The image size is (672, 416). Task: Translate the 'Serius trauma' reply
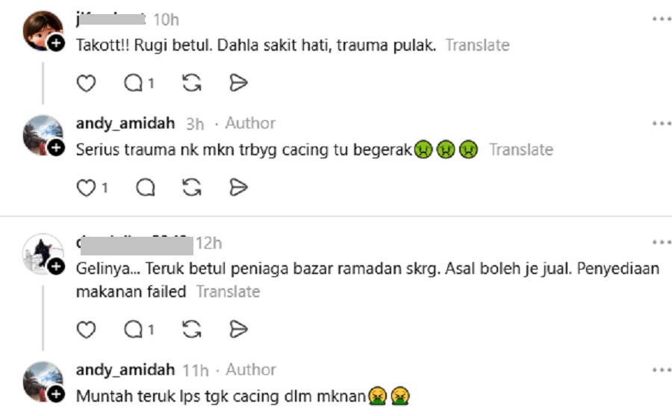521,149
